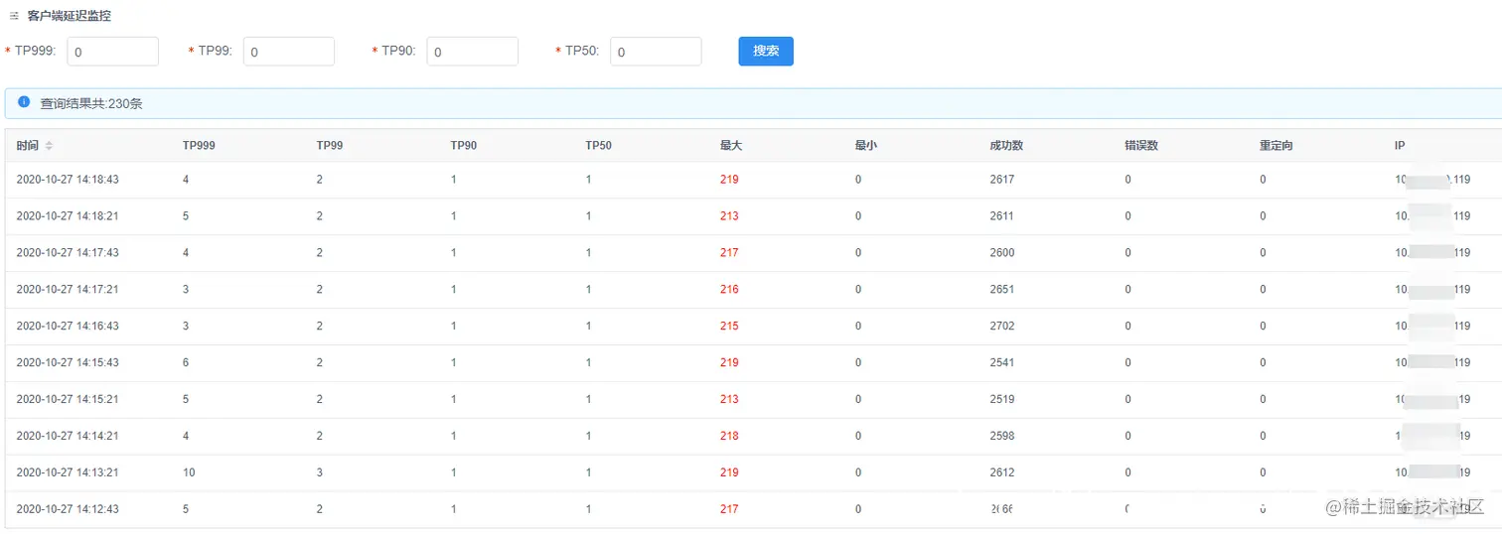Select the row timestamp 2020-10-27 14:14:21

click(68, 437)
